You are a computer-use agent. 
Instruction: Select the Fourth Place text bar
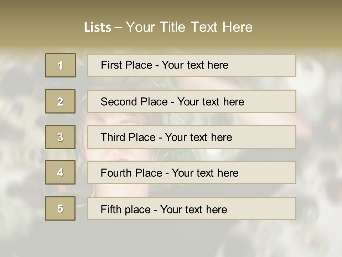(x=192, y=173)
